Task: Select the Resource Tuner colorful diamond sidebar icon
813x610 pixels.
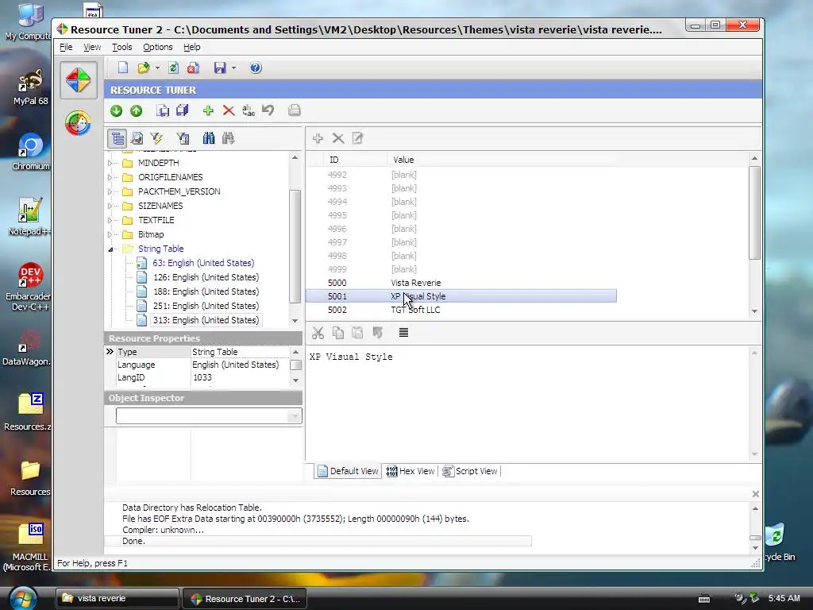Action: point(79,80)
